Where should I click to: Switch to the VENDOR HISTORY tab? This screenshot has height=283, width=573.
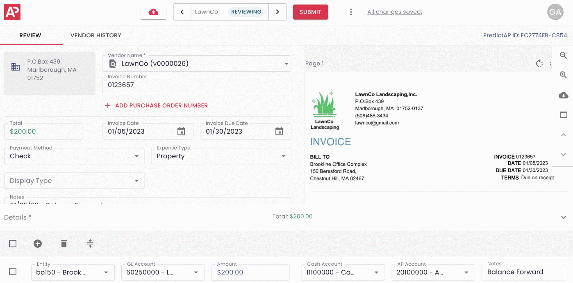tap(95, 35)
